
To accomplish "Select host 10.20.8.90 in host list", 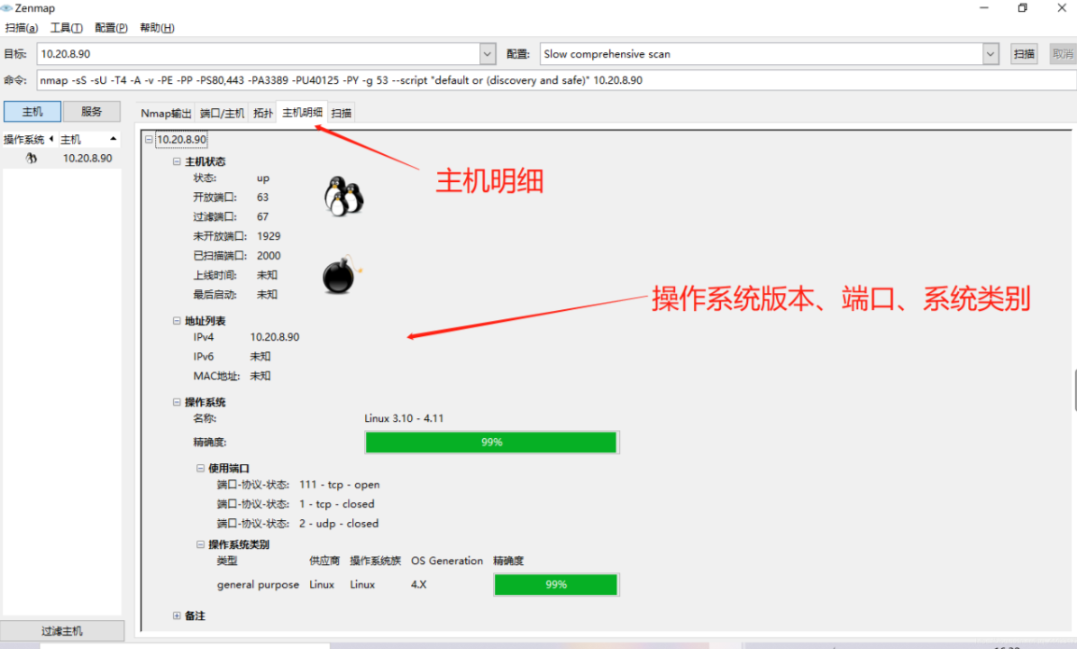I will pyautogui.click(x=87, y=158).
